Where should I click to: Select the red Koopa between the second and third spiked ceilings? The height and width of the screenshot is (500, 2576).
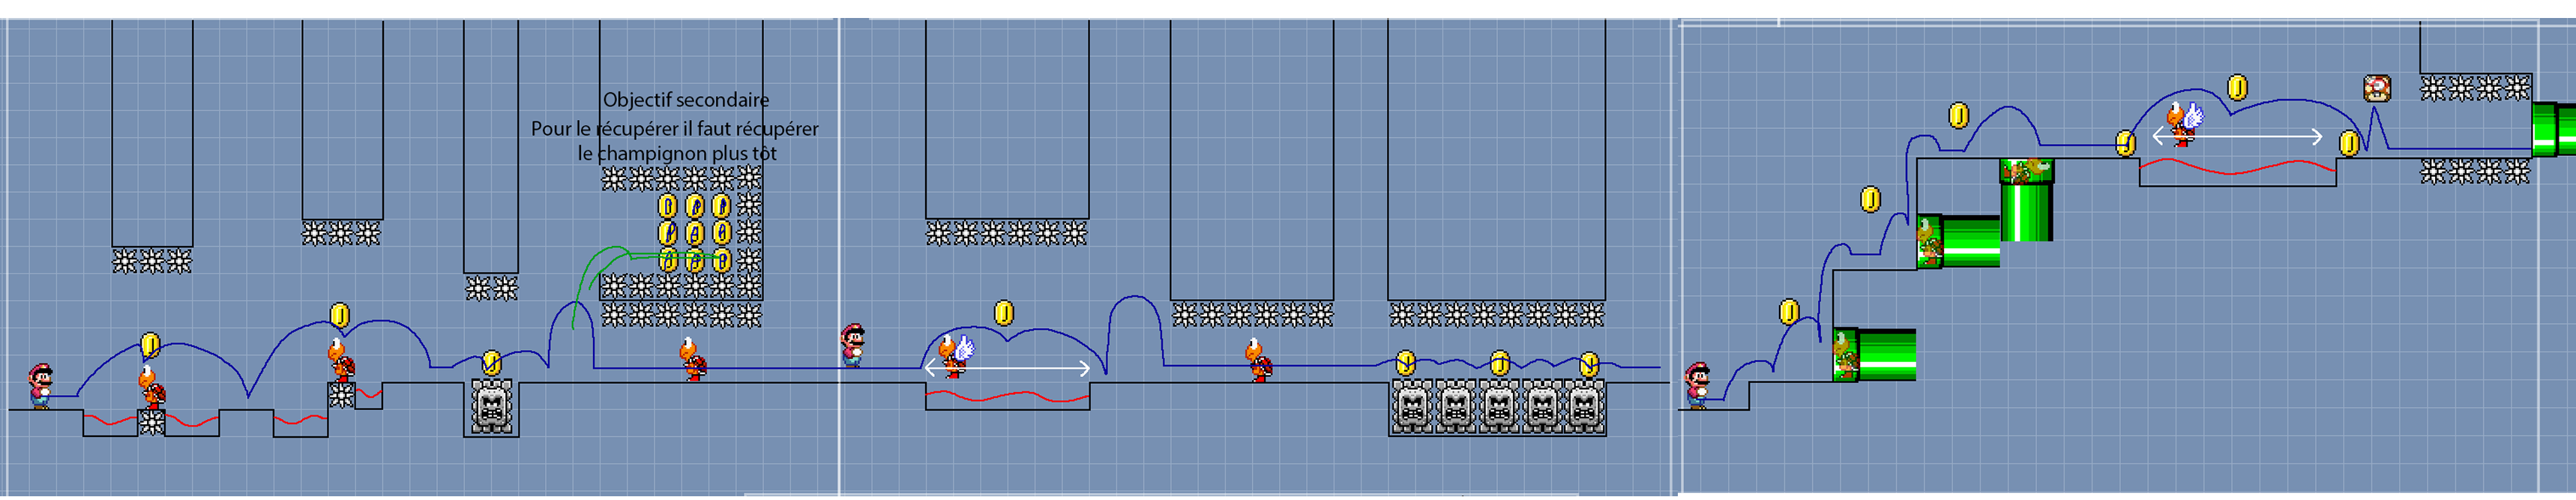1259,361
